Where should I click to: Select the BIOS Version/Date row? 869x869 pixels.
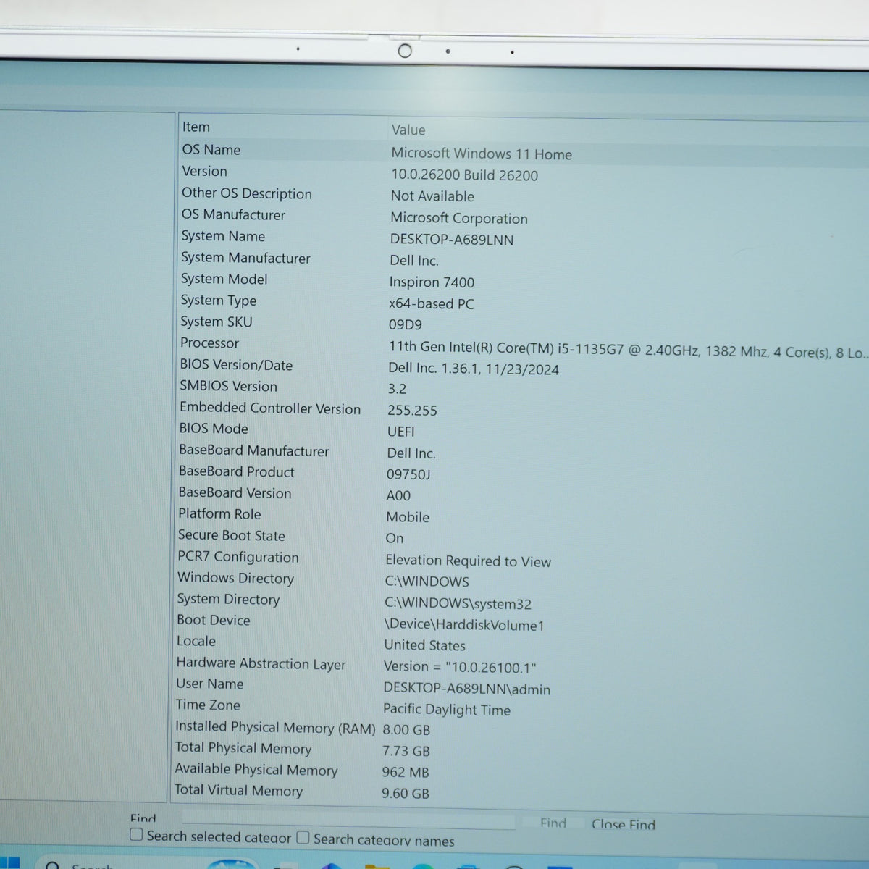coord(523,367)
